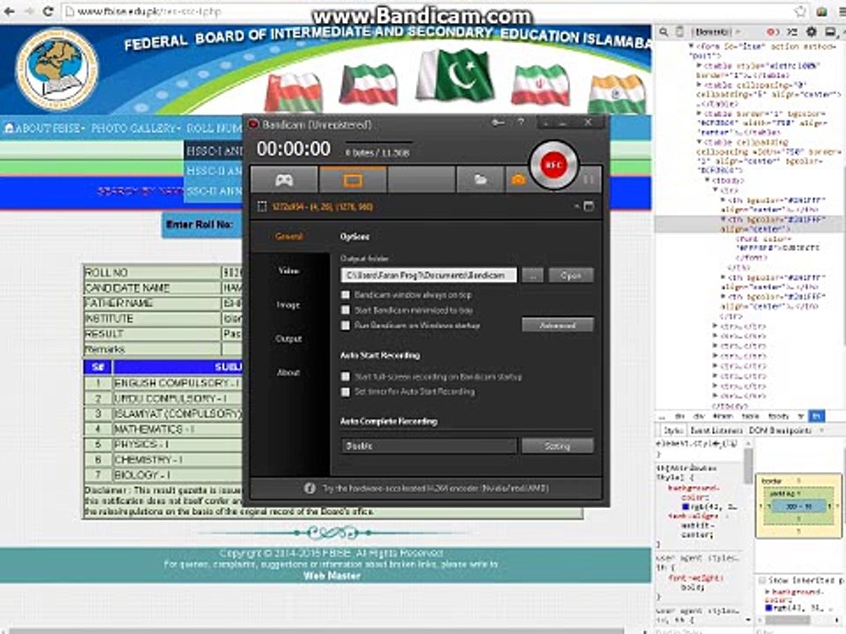Select Bandicam screen recording mode (monitor icon)
The image size is (846, 634).
352,180
